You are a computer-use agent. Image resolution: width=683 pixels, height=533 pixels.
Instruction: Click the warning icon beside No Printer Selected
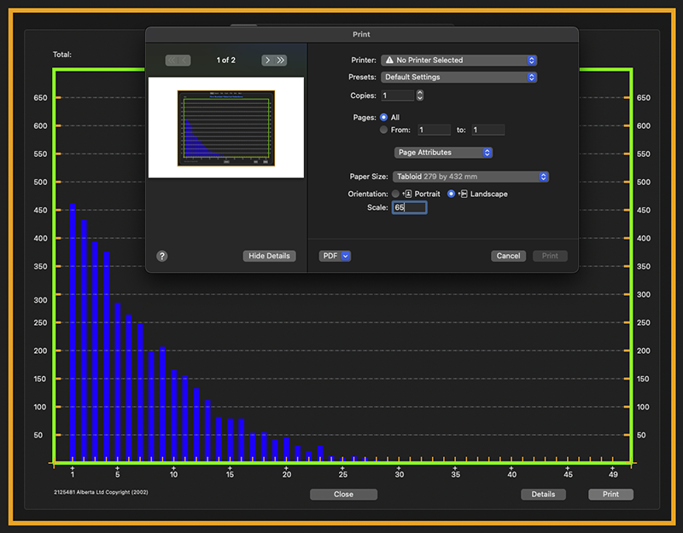(x=389, y=60)
